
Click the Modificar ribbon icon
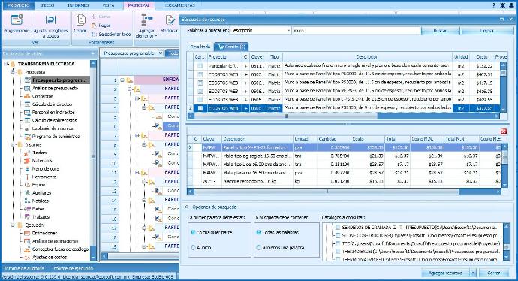pos(170,20)
